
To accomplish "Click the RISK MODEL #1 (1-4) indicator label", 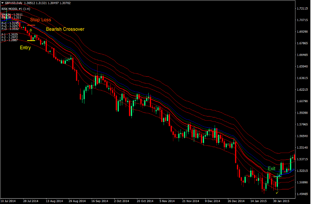I will [x=16, y=9].
